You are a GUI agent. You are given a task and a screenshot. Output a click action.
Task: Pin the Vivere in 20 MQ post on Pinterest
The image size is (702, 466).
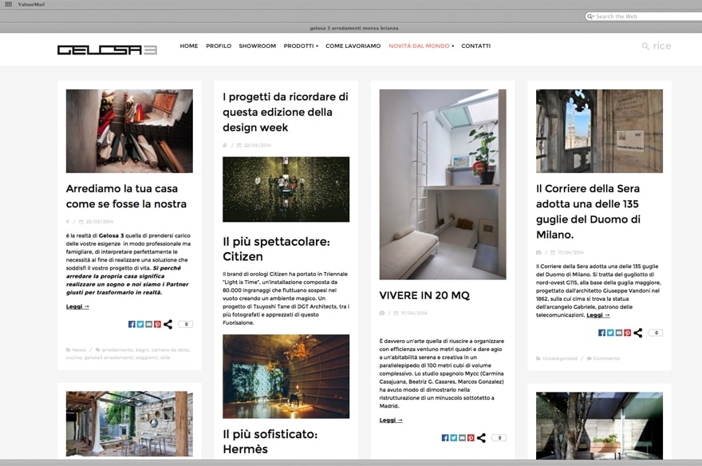[x=471, y=437]
